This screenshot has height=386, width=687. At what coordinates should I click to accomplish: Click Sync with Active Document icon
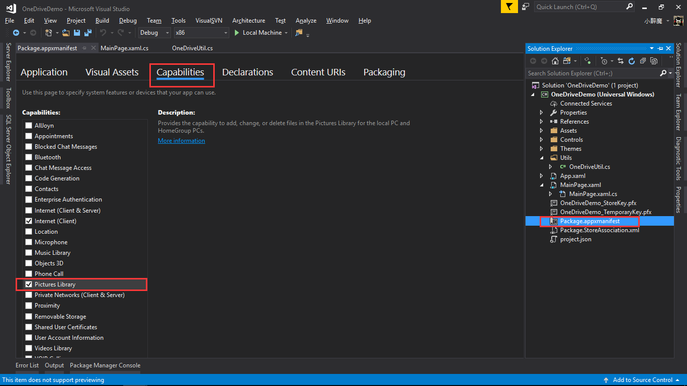tap(620, 61)
